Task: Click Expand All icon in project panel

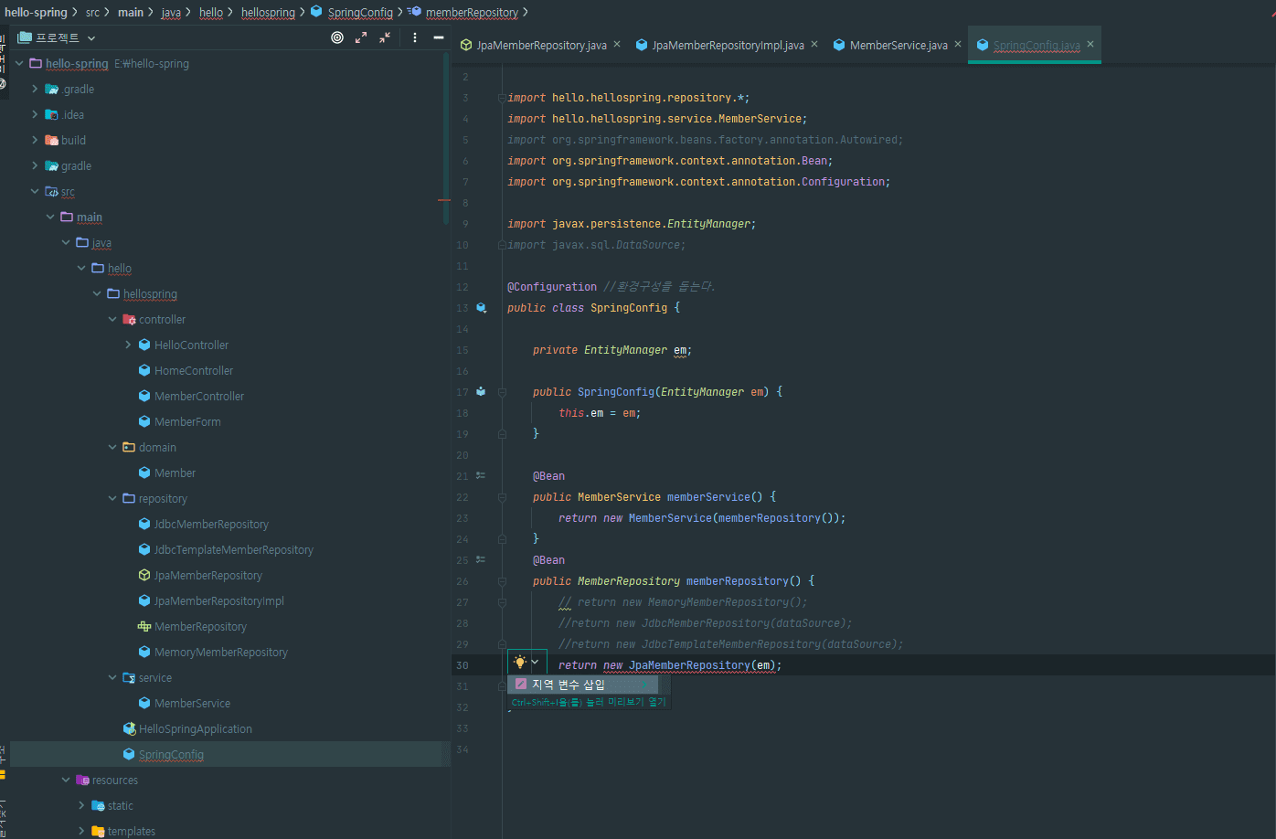Action: [361, 37]
